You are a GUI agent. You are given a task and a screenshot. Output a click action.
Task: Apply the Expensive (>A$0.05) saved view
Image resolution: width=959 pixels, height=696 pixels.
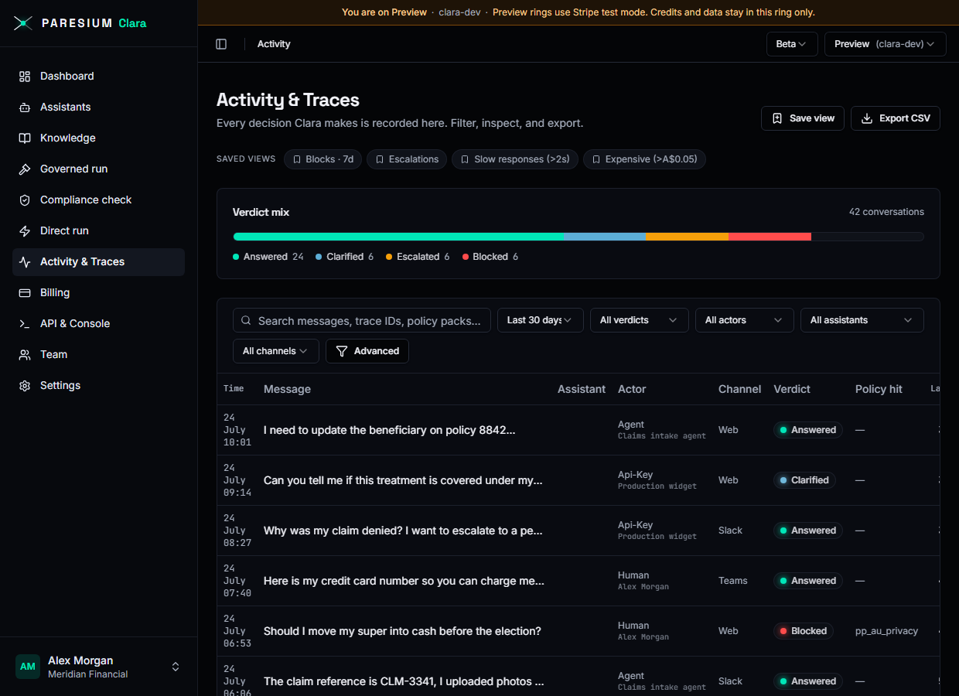click(x=644, y=159)
